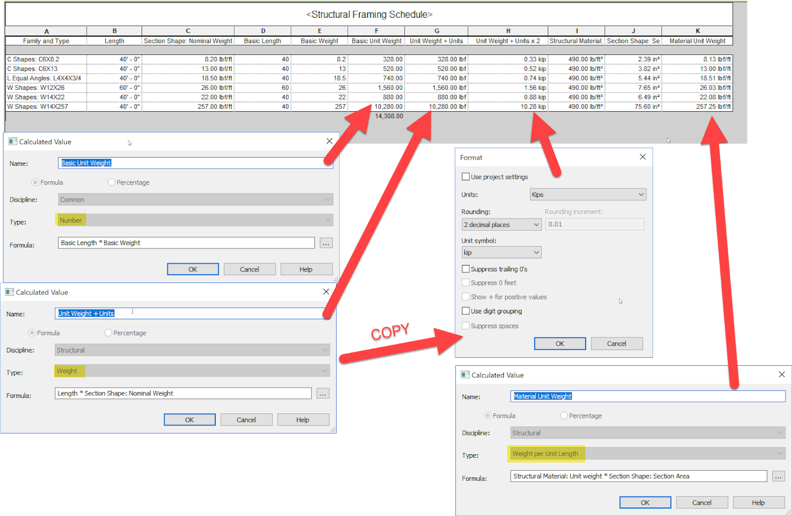
Task: Click Help in the Unit Weight + Units dialog
Action: tap(303, 419)
